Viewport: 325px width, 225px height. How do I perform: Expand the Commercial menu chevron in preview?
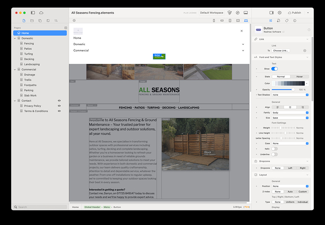243,50
